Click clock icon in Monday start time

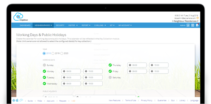pyautogui.click(x=64, y=71)
